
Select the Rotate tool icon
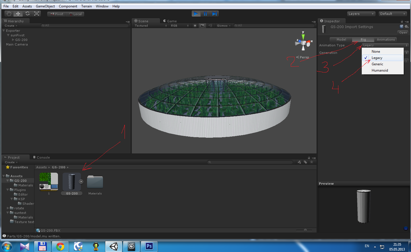pyautogui.click(x=27, y=14)
